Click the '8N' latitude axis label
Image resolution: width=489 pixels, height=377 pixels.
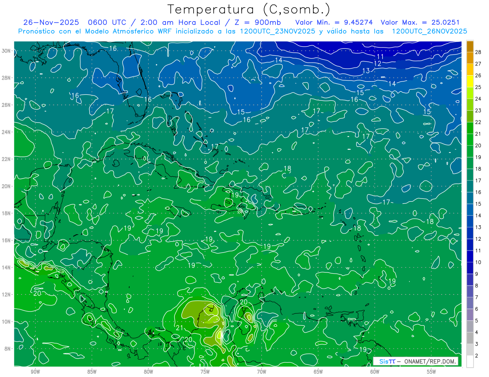coord(8,349)
